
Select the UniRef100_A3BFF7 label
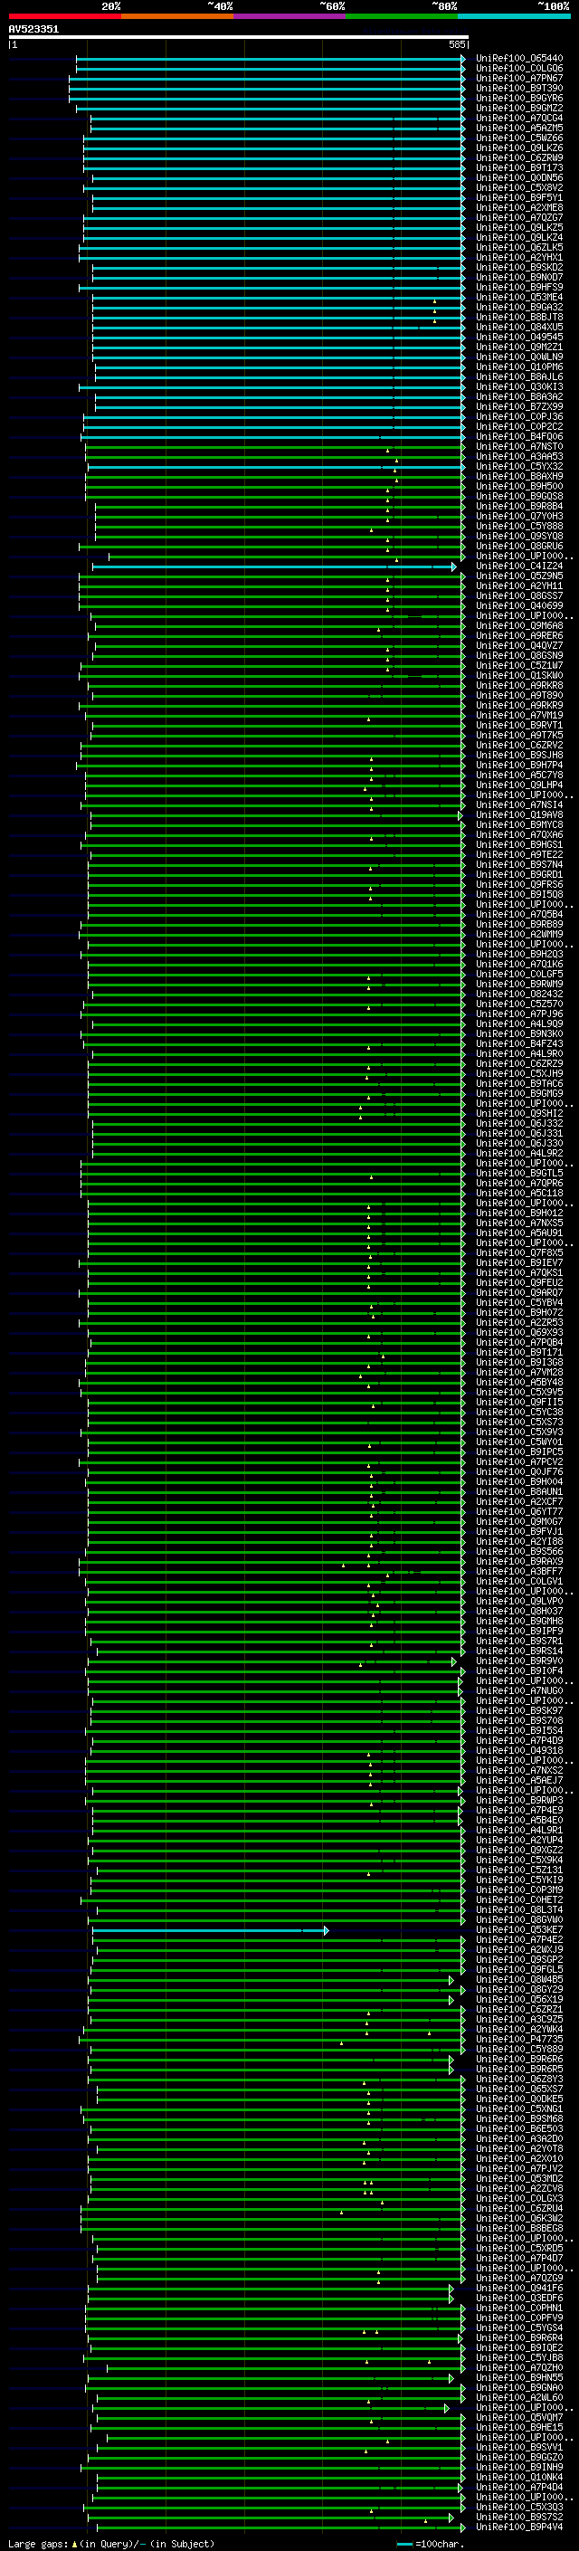519,1572
